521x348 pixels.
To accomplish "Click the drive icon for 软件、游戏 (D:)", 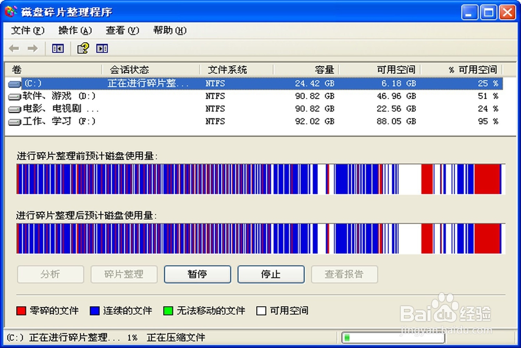I will pyautogui.click(x=14, y=96).
